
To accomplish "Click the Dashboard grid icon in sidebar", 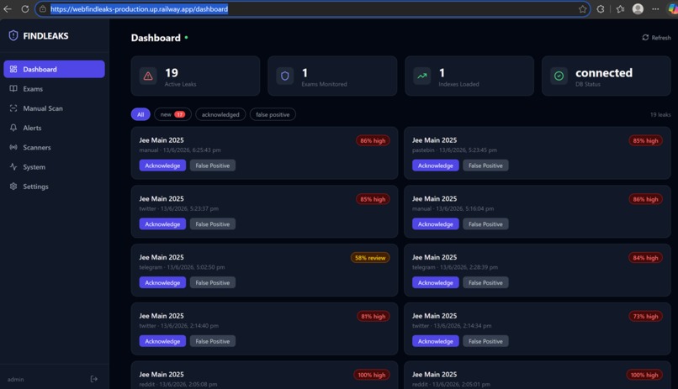I will [x=13, y=69].
